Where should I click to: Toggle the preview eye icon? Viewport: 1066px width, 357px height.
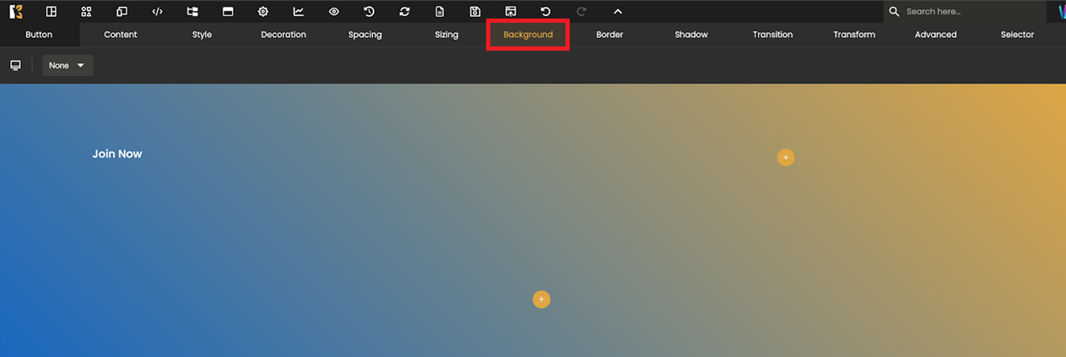(x=334, y=12)
